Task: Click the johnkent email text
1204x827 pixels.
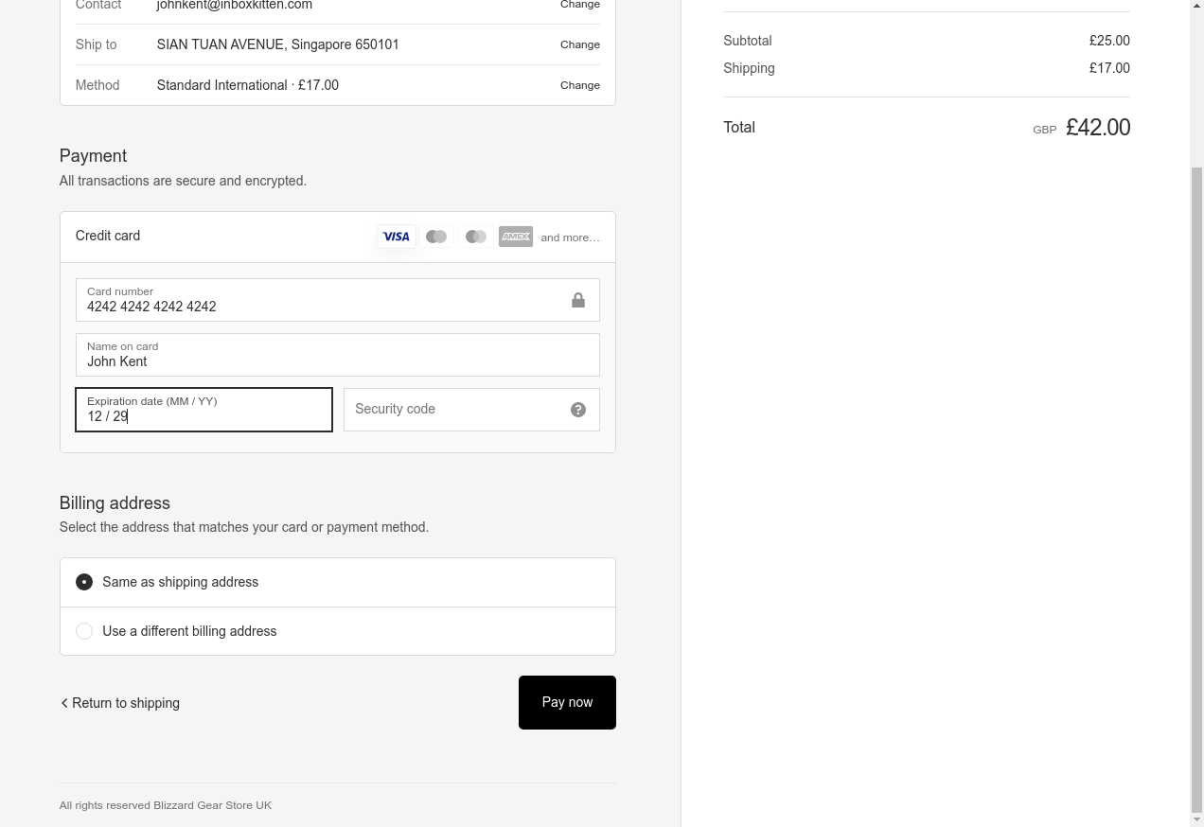Action: pyautogui.click(x=235, y=5)
